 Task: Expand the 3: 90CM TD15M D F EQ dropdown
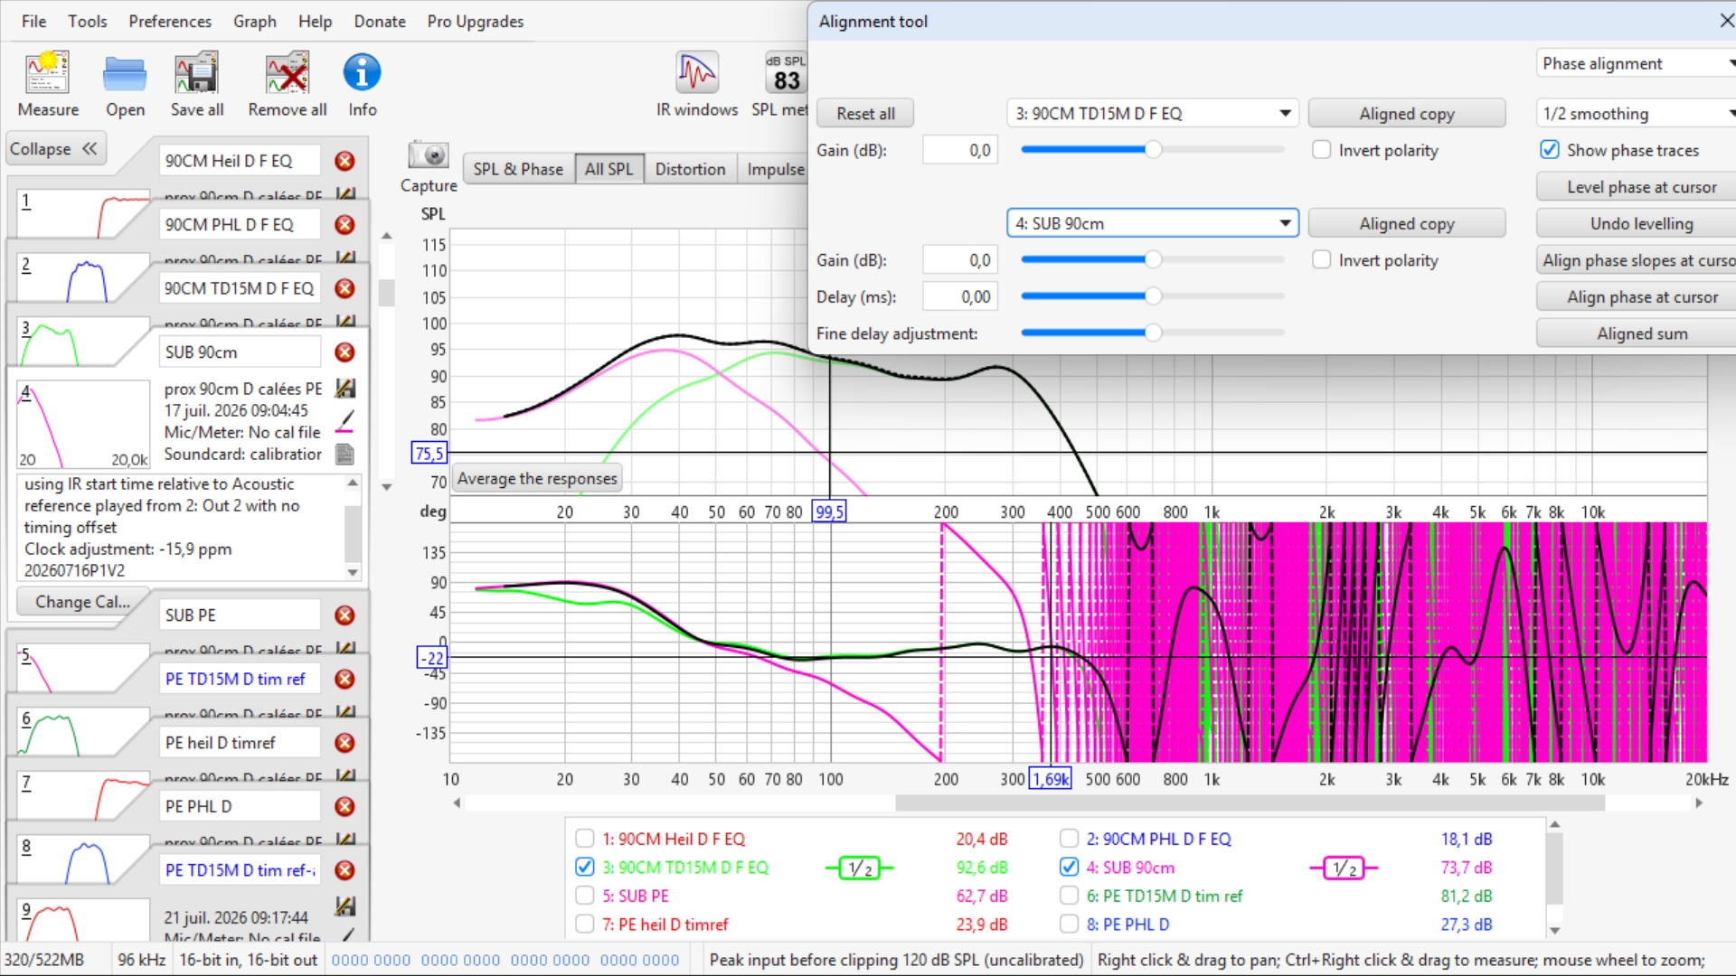[x=1153, y=113]
